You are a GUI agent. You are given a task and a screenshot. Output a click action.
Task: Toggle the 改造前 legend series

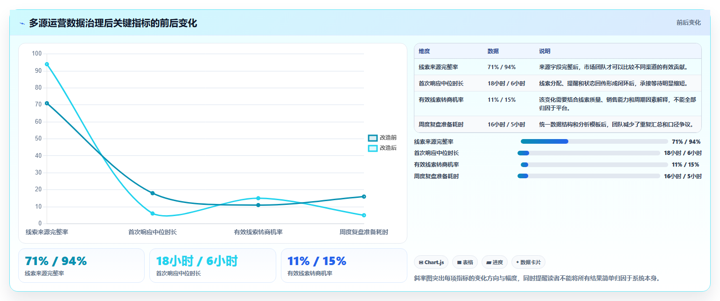coord(382,138)
